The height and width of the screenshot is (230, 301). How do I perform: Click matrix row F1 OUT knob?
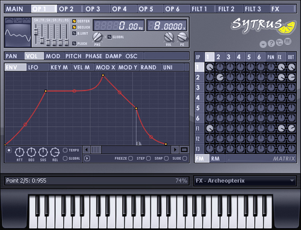pos(291,128)
